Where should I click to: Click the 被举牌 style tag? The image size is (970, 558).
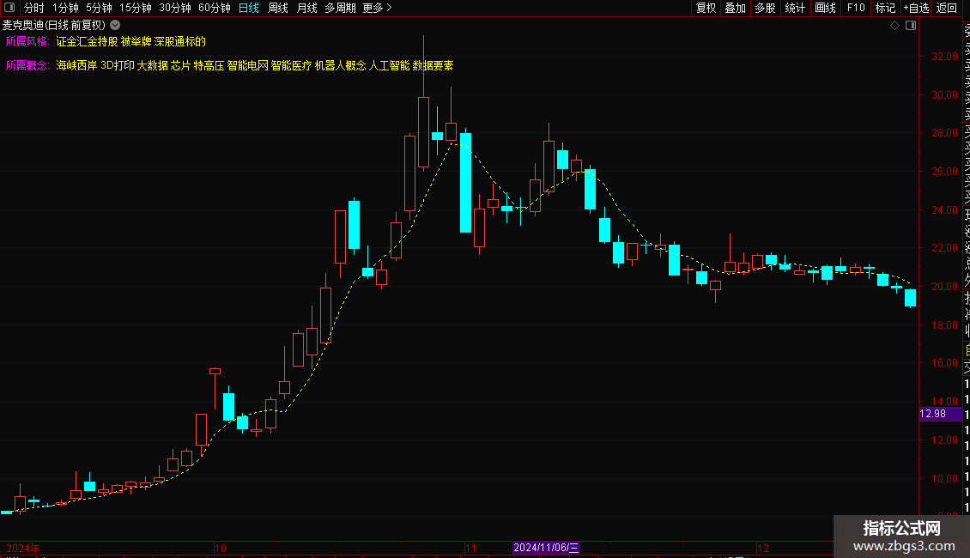pos(136,41)
